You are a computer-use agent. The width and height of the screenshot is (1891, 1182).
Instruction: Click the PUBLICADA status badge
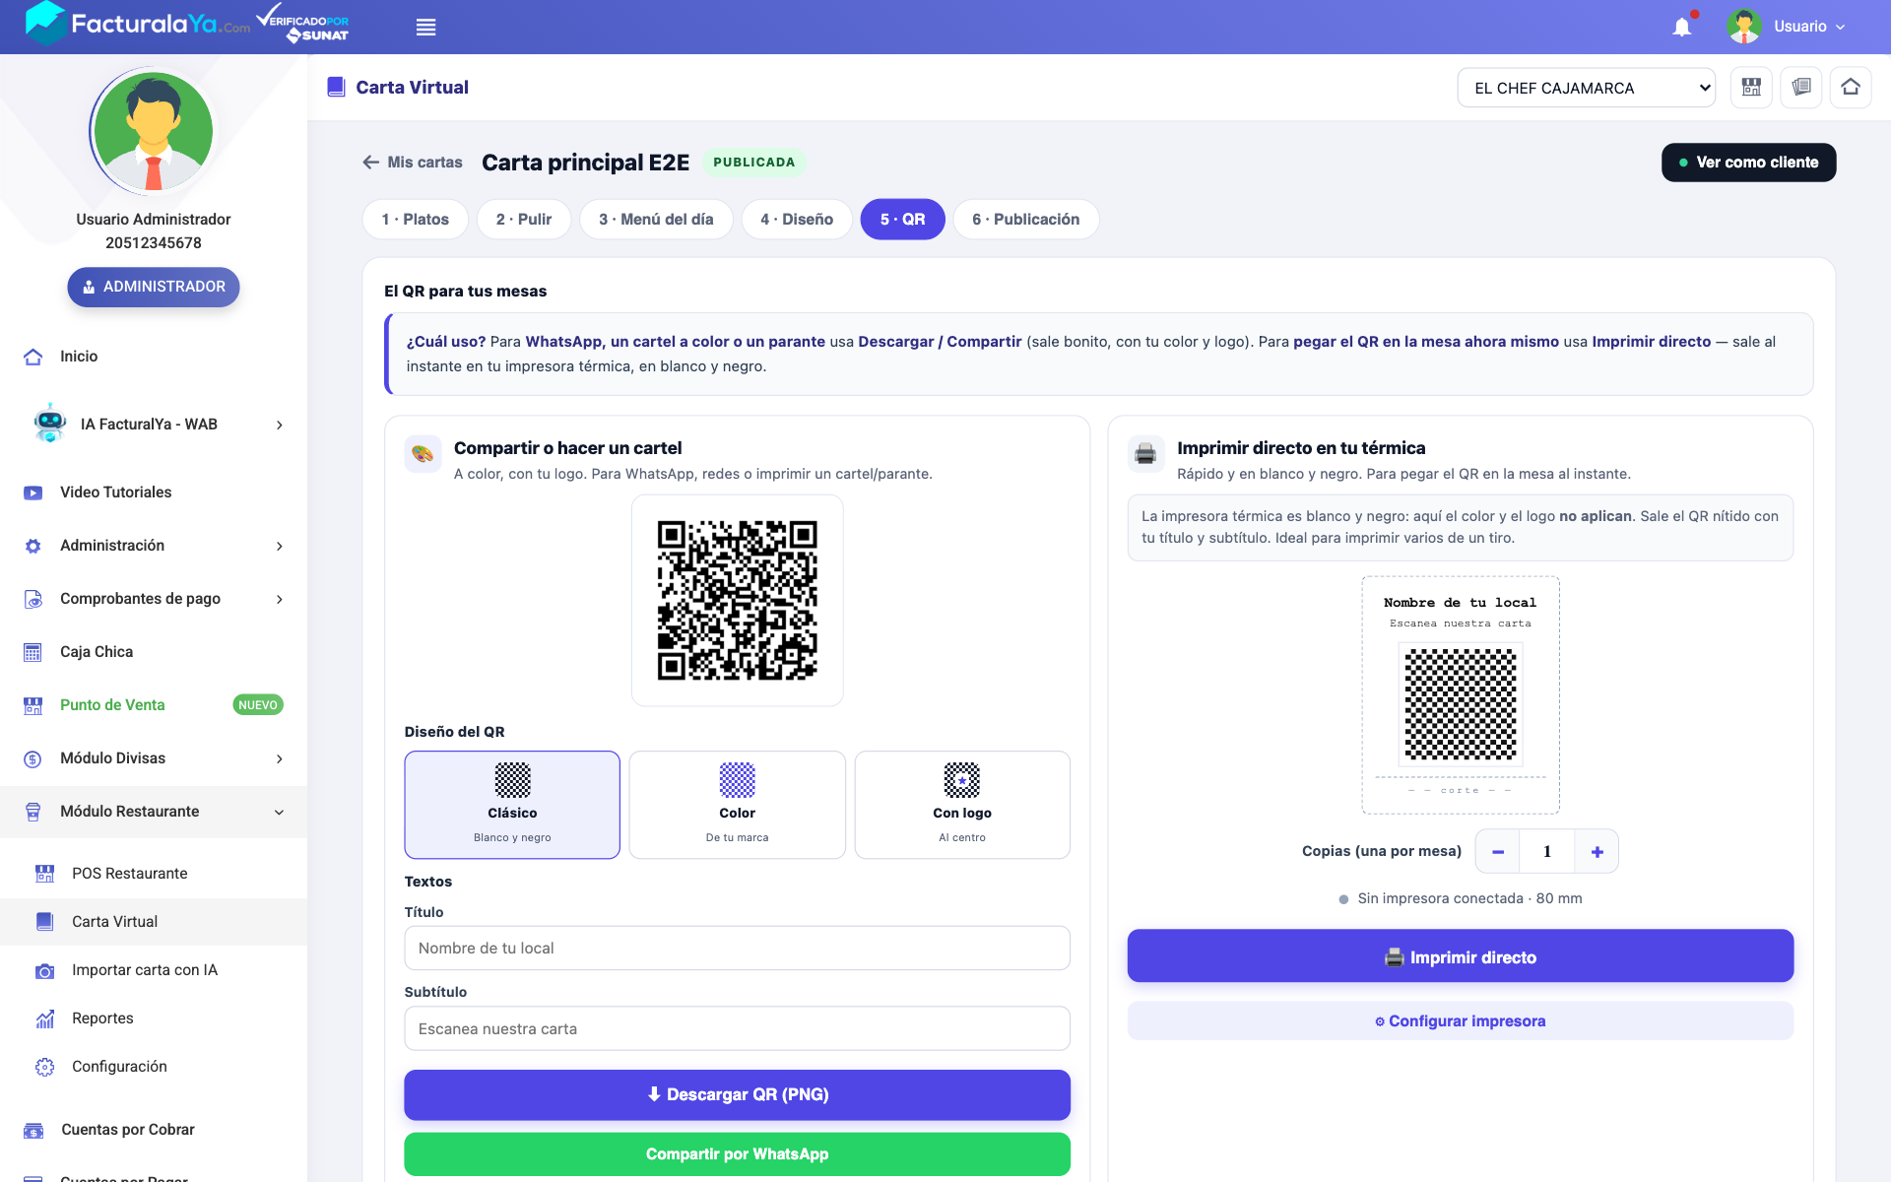753,163
